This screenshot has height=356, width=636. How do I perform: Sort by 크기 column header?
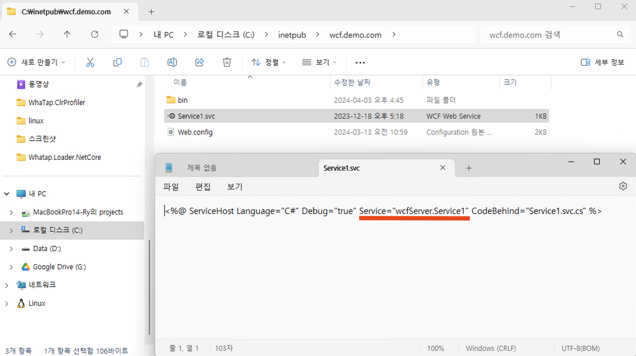[510, 82]
